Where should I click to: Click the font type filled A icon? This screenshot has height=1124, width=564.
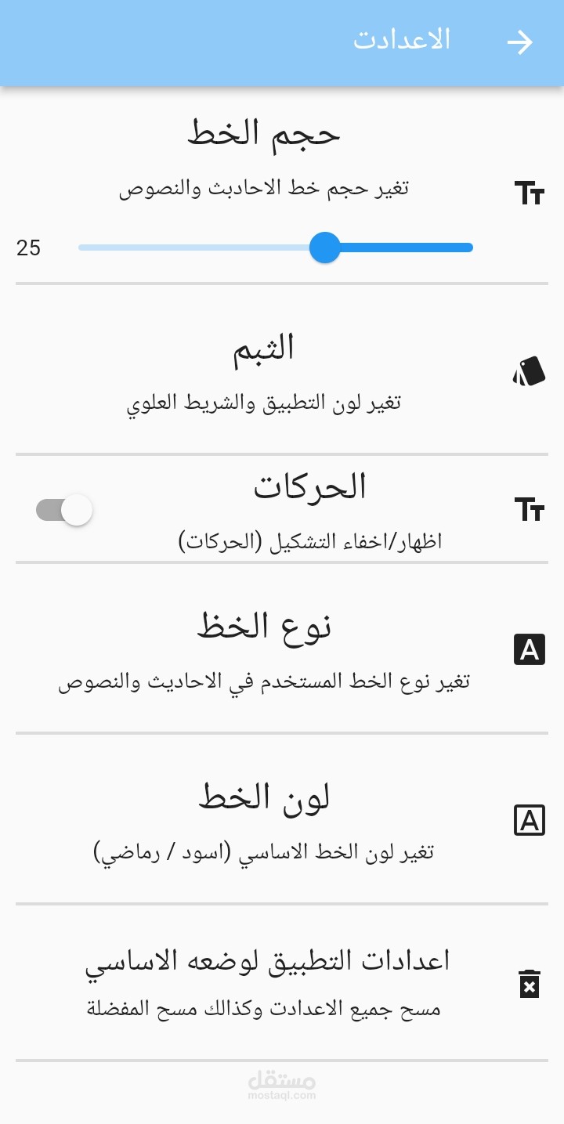tap(530, 650)
